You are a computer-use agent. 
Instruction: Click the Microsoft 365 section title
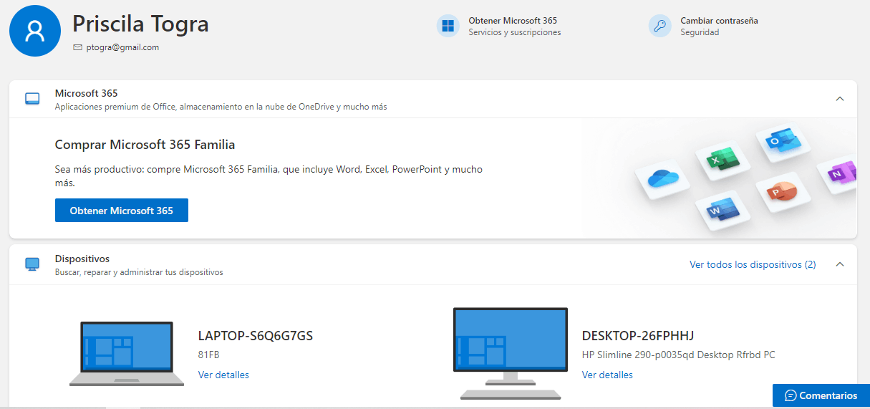click(86, 93)
